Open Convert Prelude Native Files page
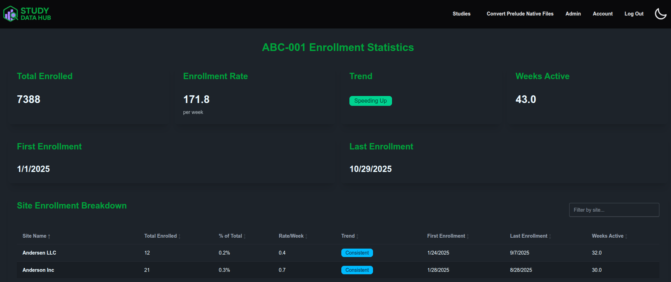The image size is (671, 282). point(520,14)
